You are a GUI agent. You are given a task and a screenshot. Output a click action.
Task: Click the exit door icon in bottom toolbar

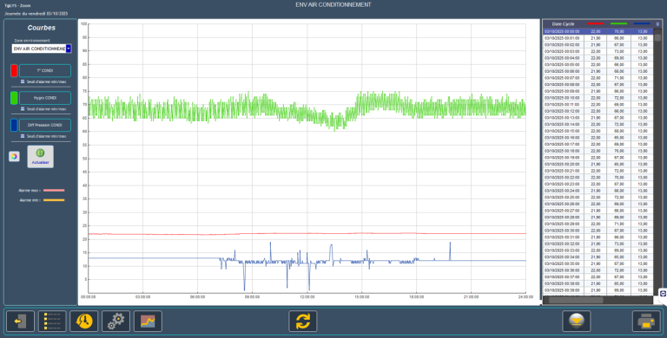(x=20, y=322)
